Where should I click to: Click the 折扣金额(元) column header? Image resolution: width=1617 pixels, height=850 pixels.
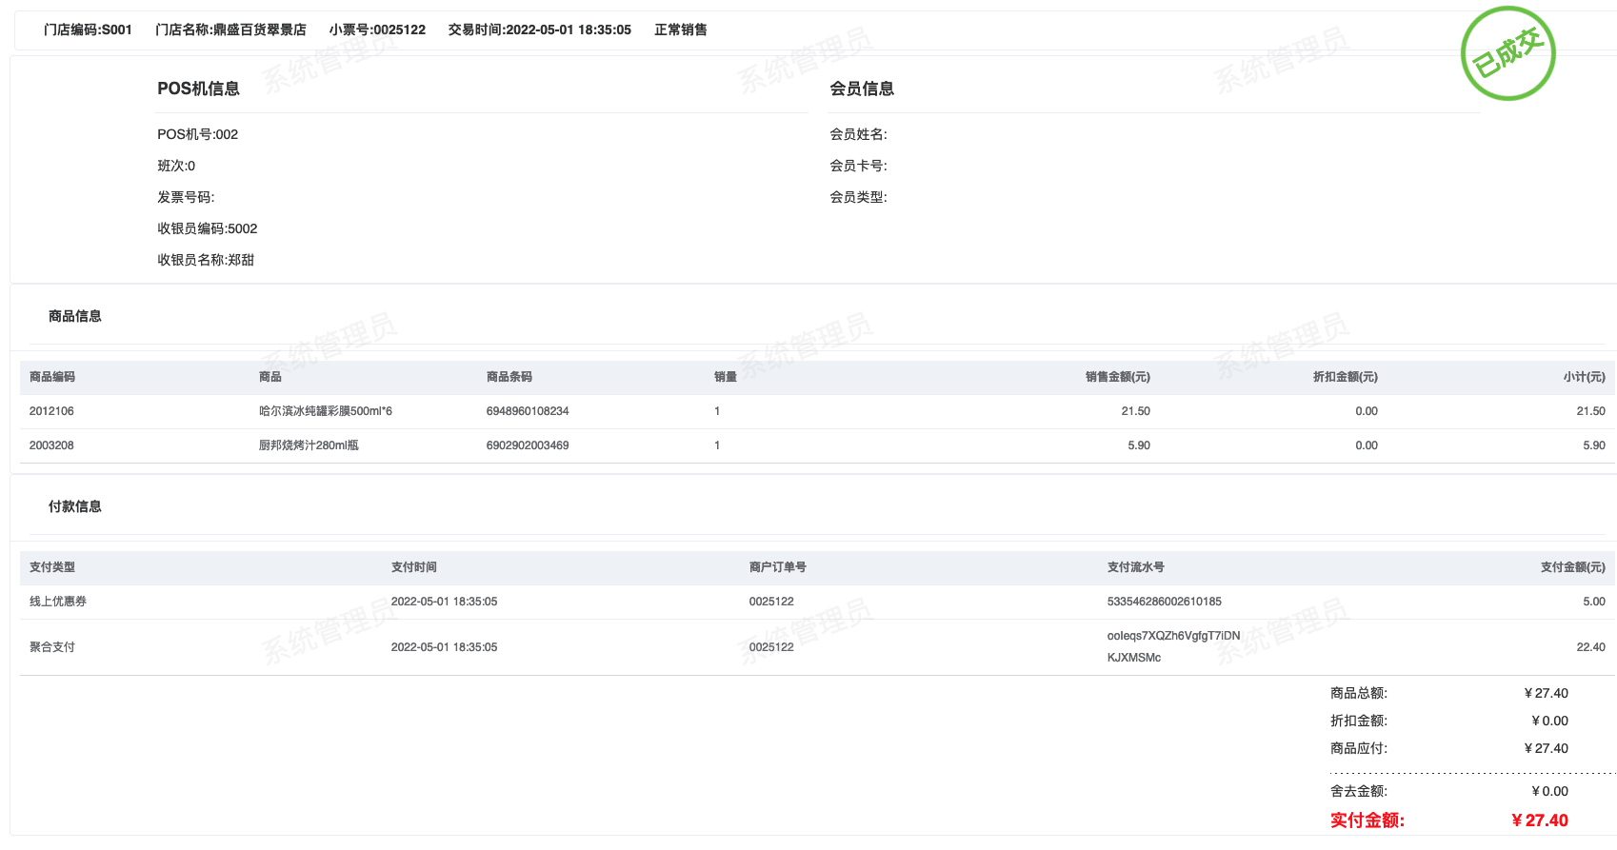(x=1346, y=377)
